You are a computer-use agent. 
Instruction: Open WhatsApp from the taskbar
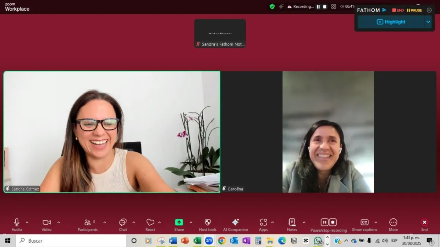click(318, 241)
